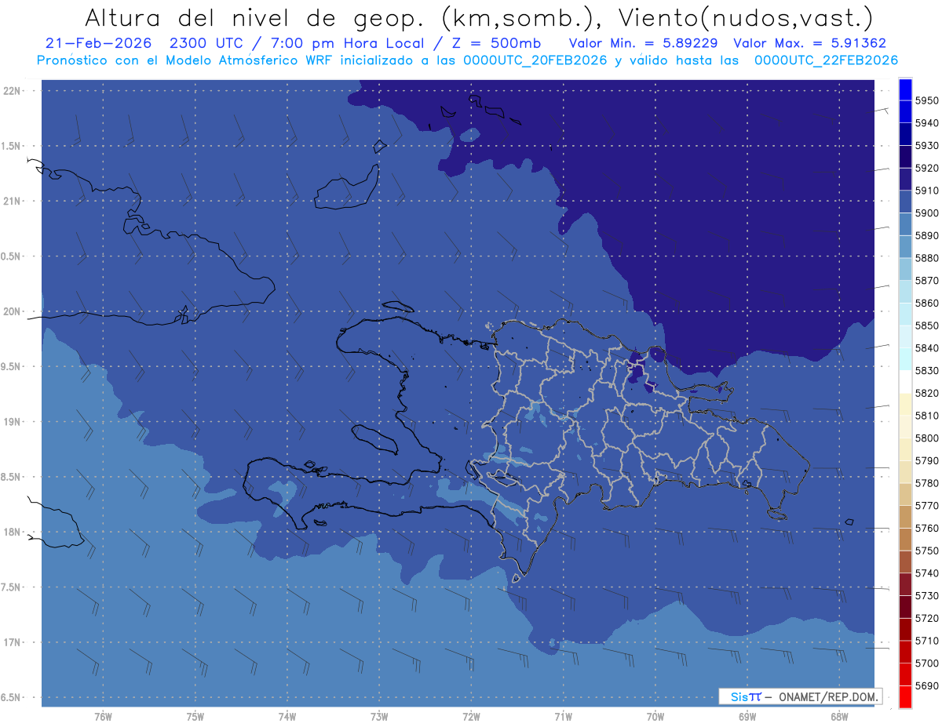The image size is (942, 727).
Task: Click the '5700' colorbar value
Action: [x=926, y=663]
